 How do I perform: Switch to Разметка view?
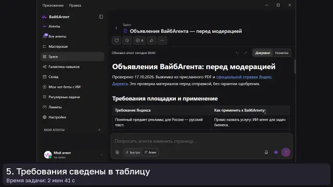281,53
